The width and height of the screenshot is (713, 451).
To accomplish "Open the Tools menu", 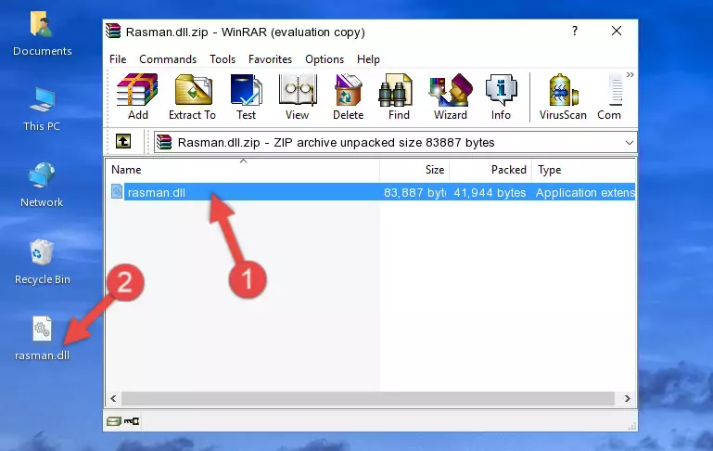I will pos(223,59).
